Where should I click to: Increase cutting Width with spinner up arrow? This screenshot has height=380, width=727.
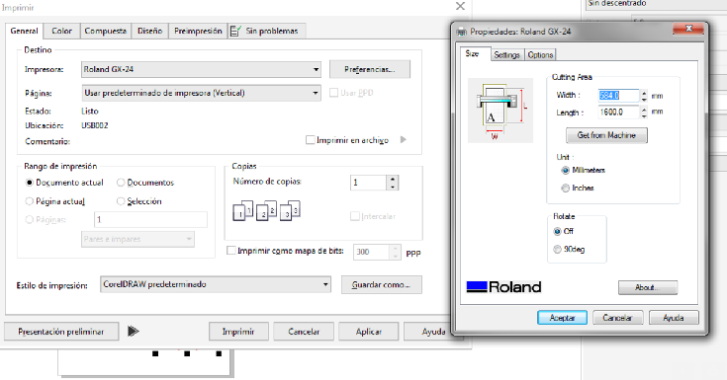[x=644, y=93]
